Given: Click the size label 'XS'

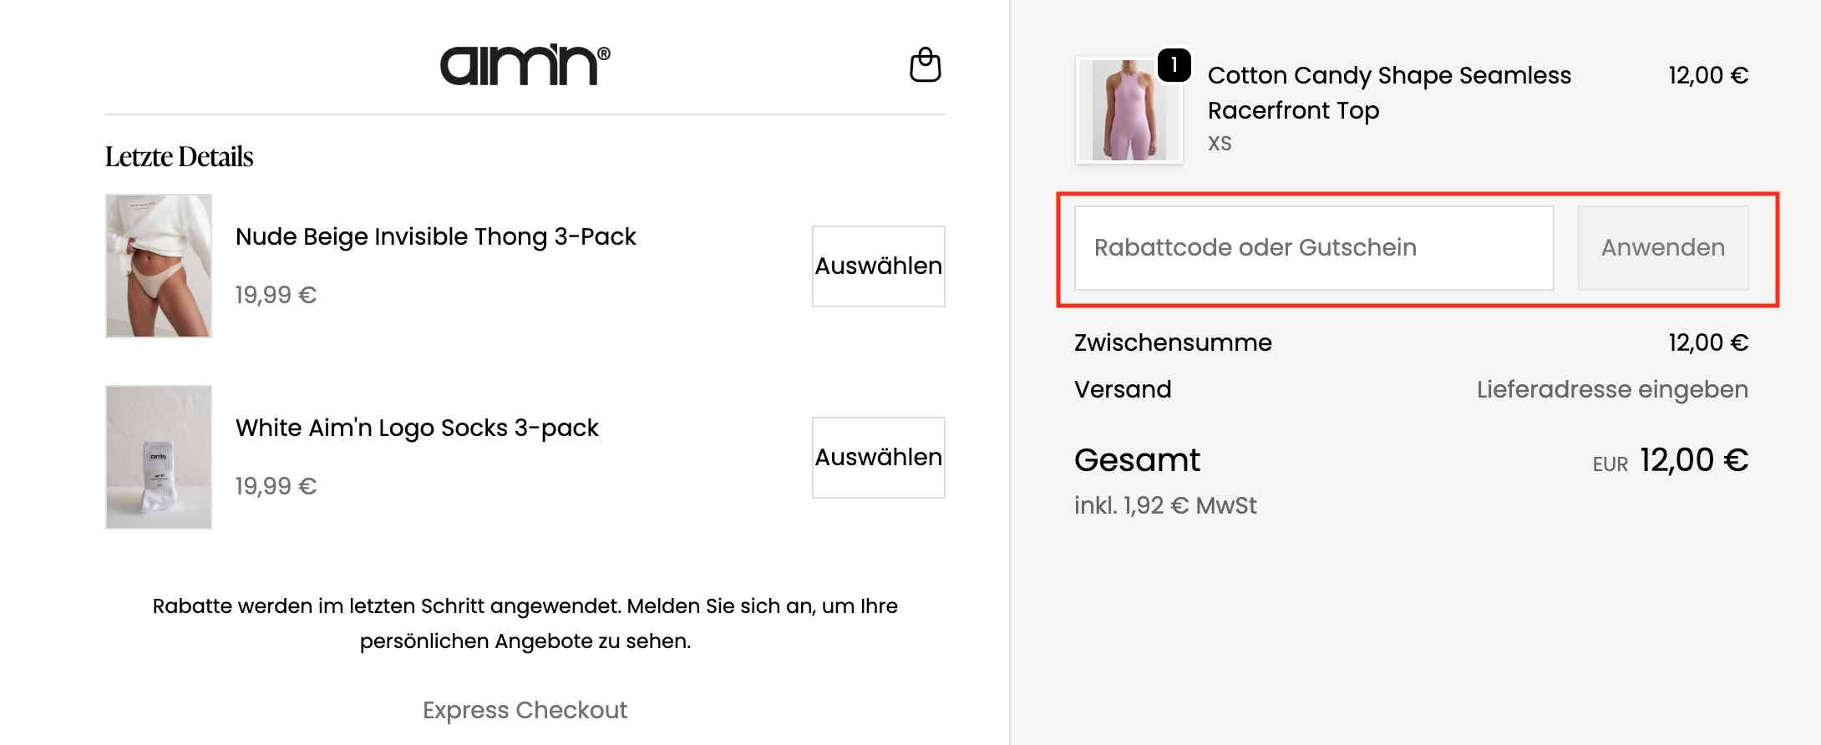Looking at the screenshot, I should (x=1220, y=143).
